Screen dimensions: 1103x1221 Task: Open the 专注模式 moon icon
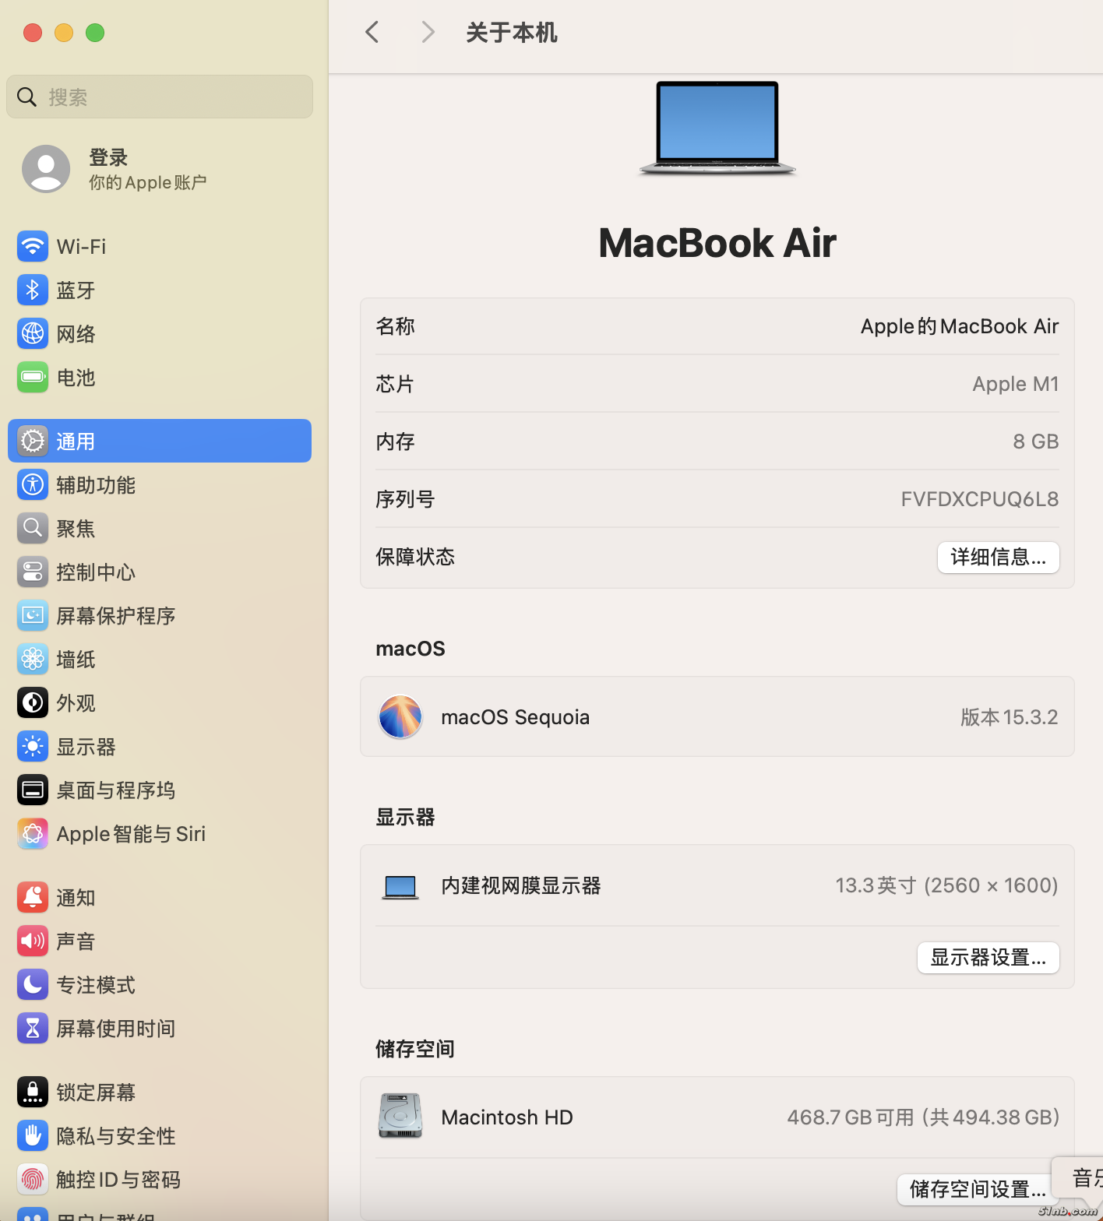[x=33, y=985]
